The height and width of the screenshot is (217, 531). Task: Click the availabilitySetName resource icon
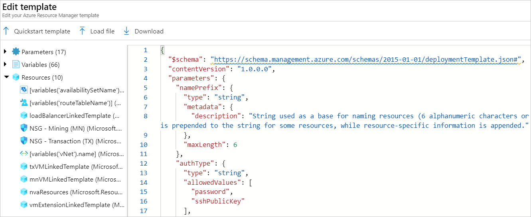tap(24, 90)
